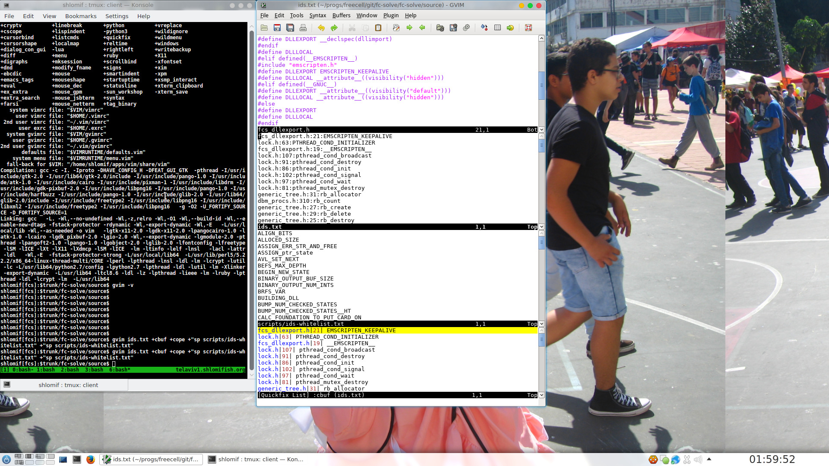829x466 pixels.
Task: Click the 'fcs_dllexport.h' window status line
Action: pos(398,130)
